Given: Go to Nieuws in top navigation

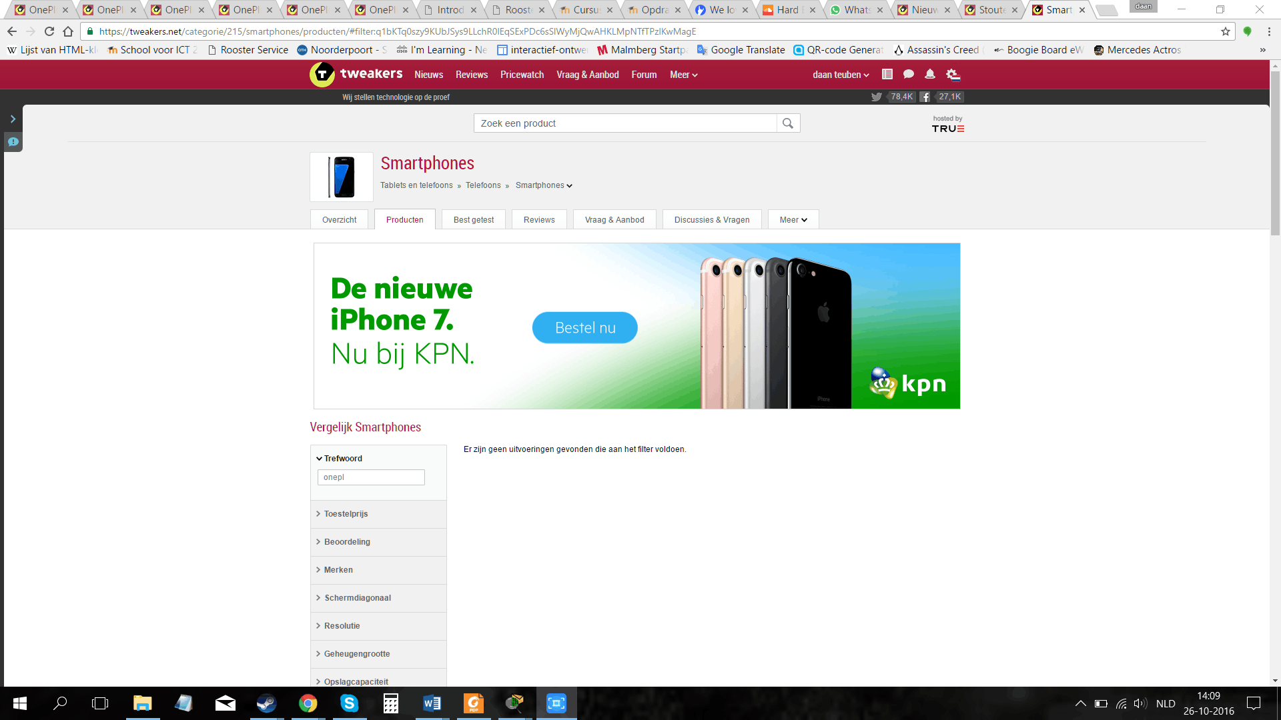Looking at the screenshot, I should 428,75.
